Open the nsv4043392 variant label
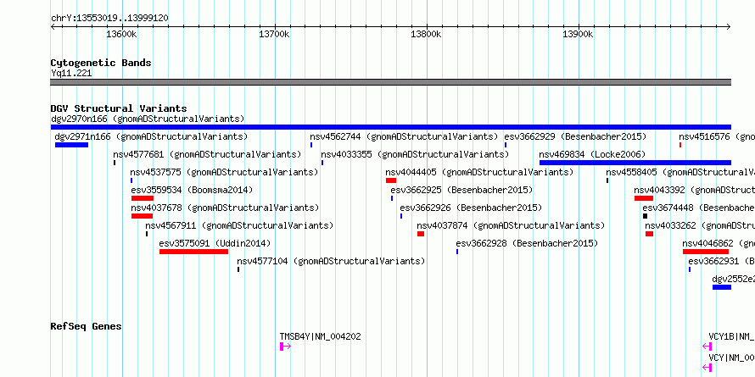Viewport: 755px width, 377px height. click(x=694, y=190)
